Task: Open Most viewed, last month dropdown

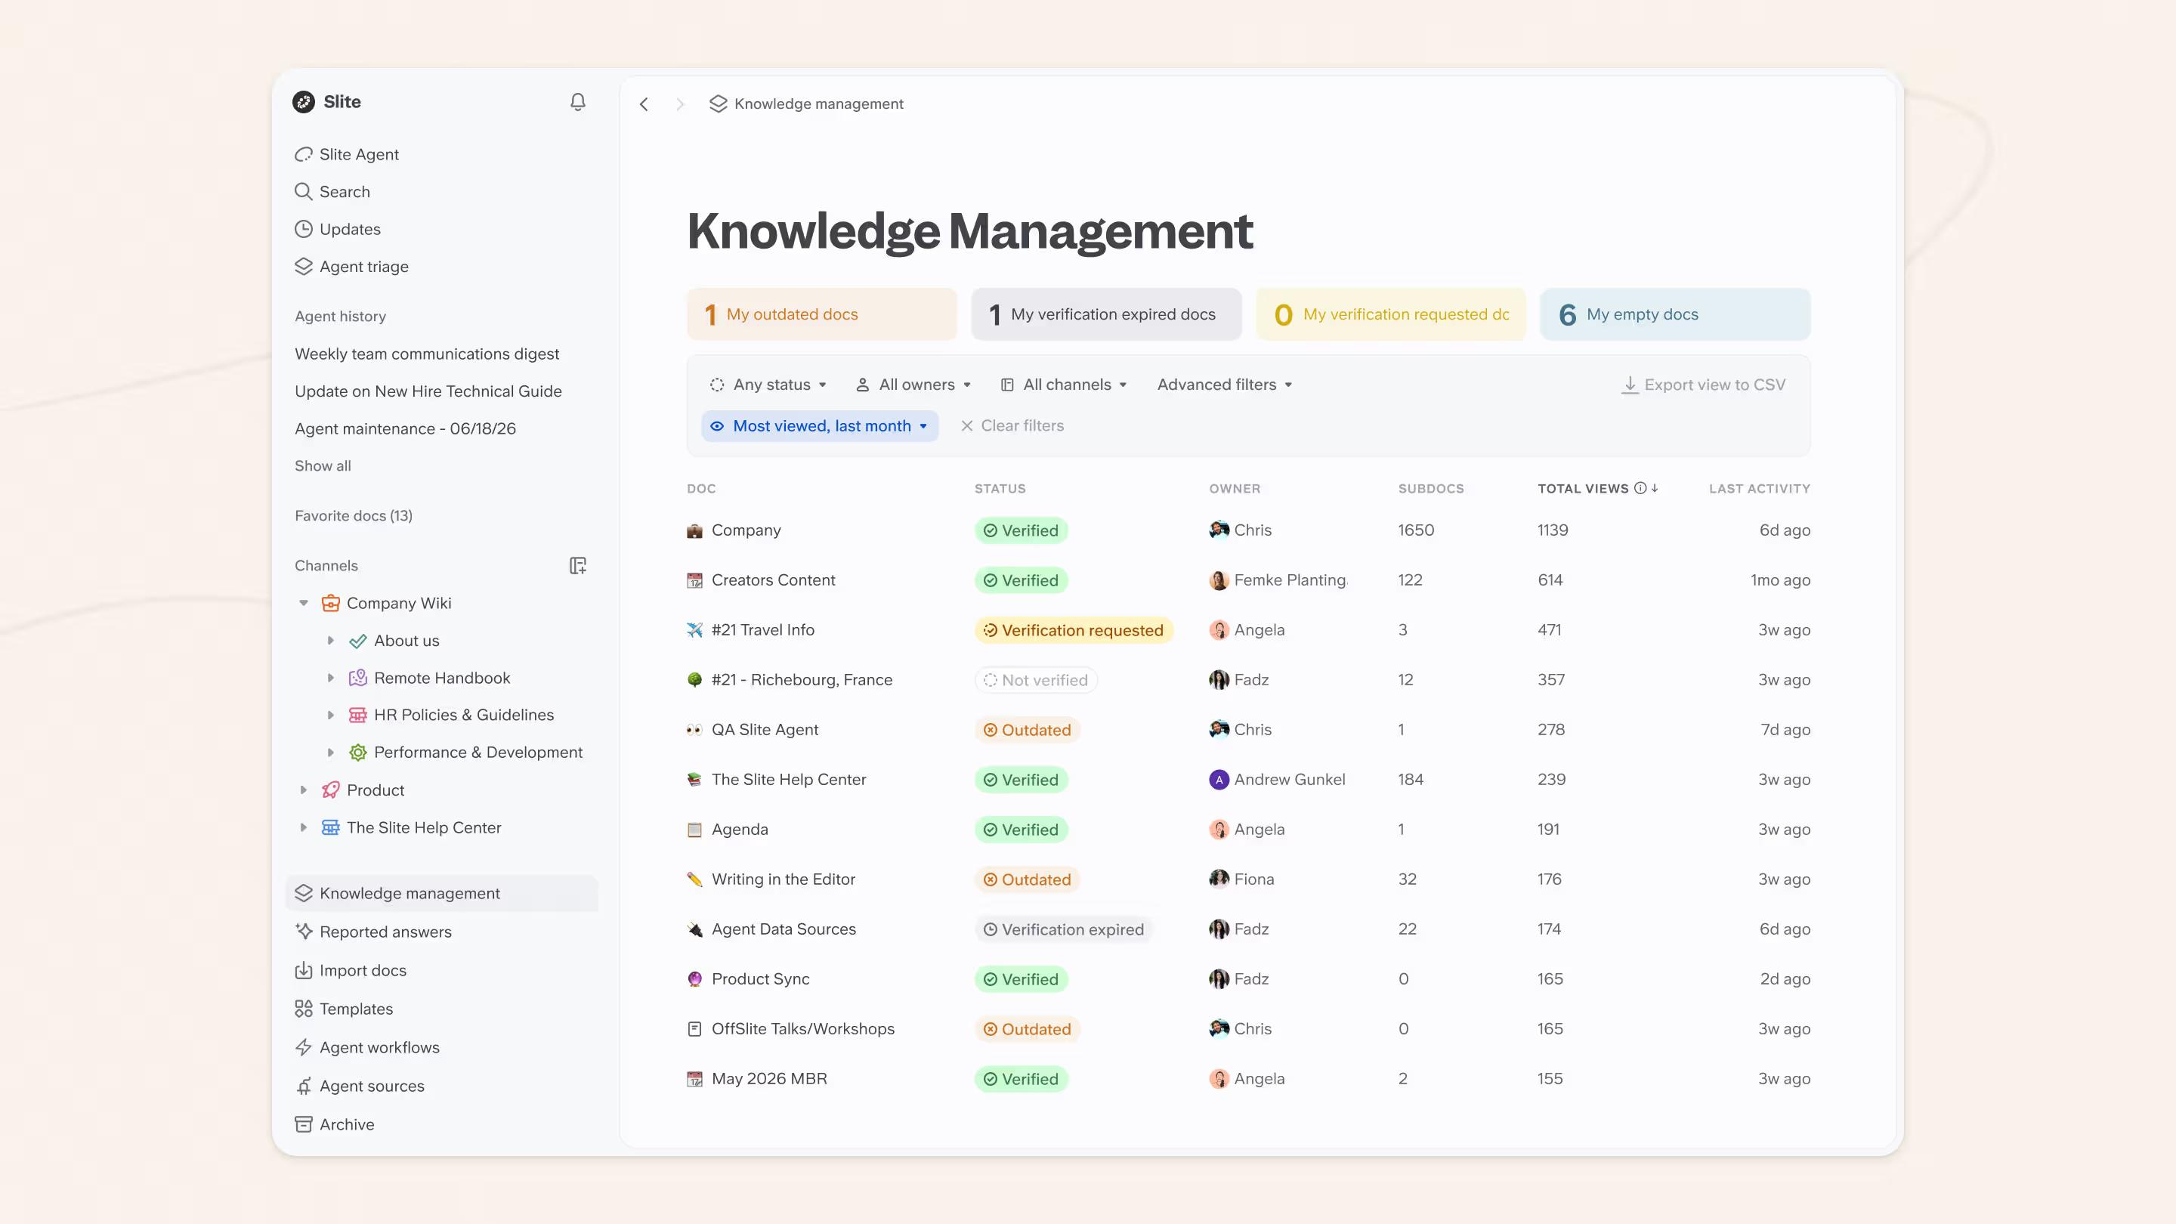Action: tap(819, 425)
